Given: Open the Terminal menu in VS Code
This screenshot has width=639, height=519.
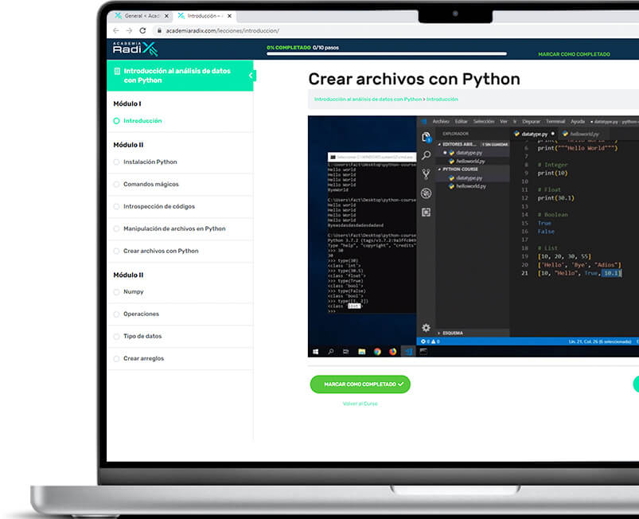Looking at the screenshot, I should coord(555,122).
